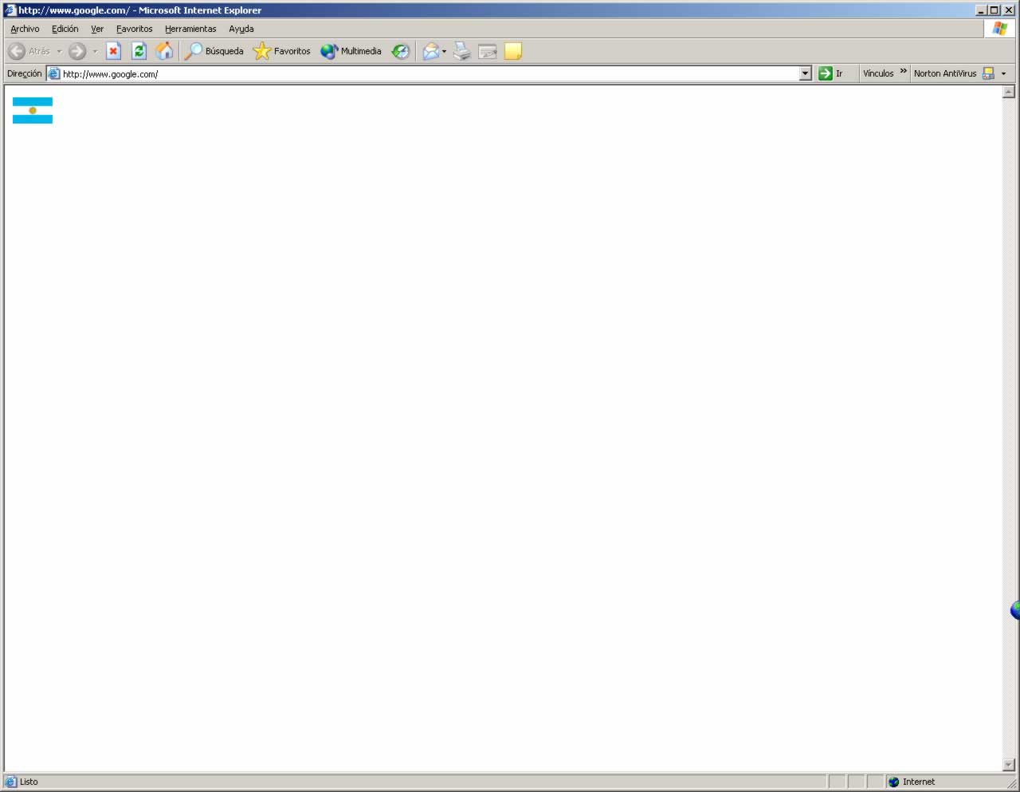The image size is (1020, 792).
Task: Refresh the page with the green arrows icon
Action: pyautogui.click(x=139, y=51)
